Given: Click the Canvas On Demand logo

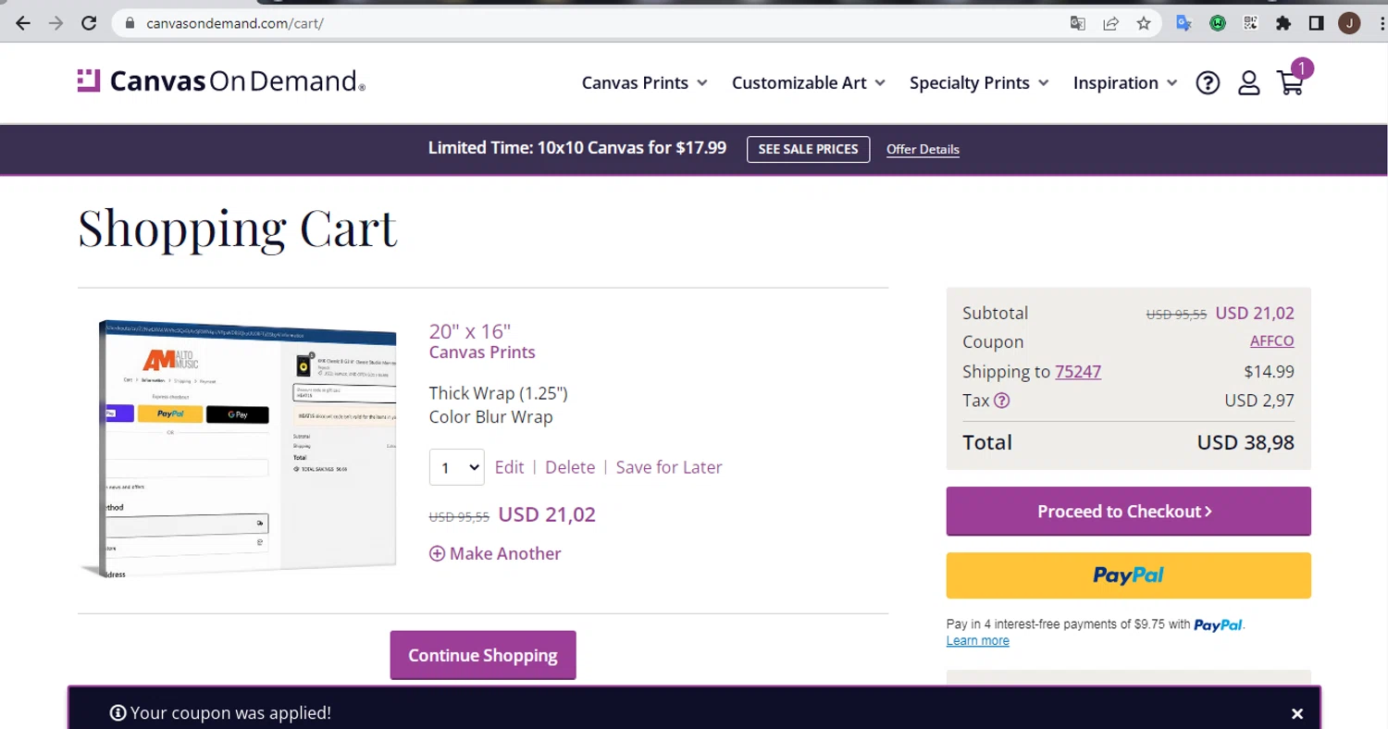Looking at the screenshot, I should (221, 81).
